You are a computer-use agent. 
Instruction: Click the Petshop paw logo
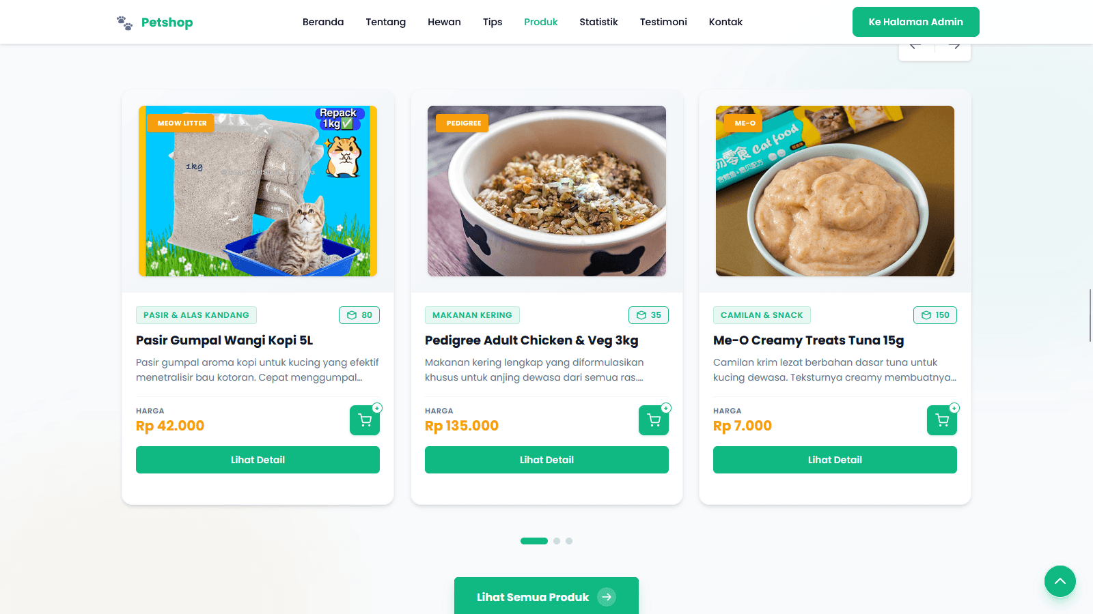point(124,23)
